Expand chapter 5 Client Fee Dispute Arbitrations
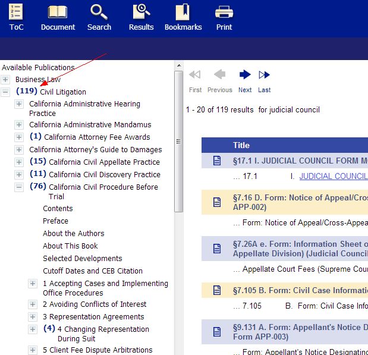Viewport: 368px width, 355px height. click(x=33, y=350)
